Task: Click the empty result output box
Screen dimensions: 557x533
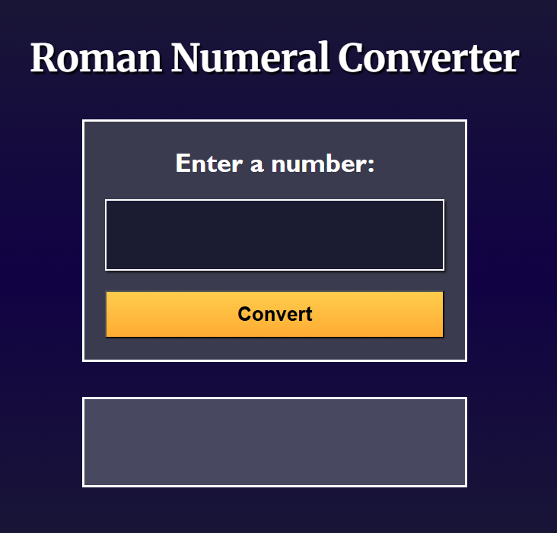Action: coord(274,442)
